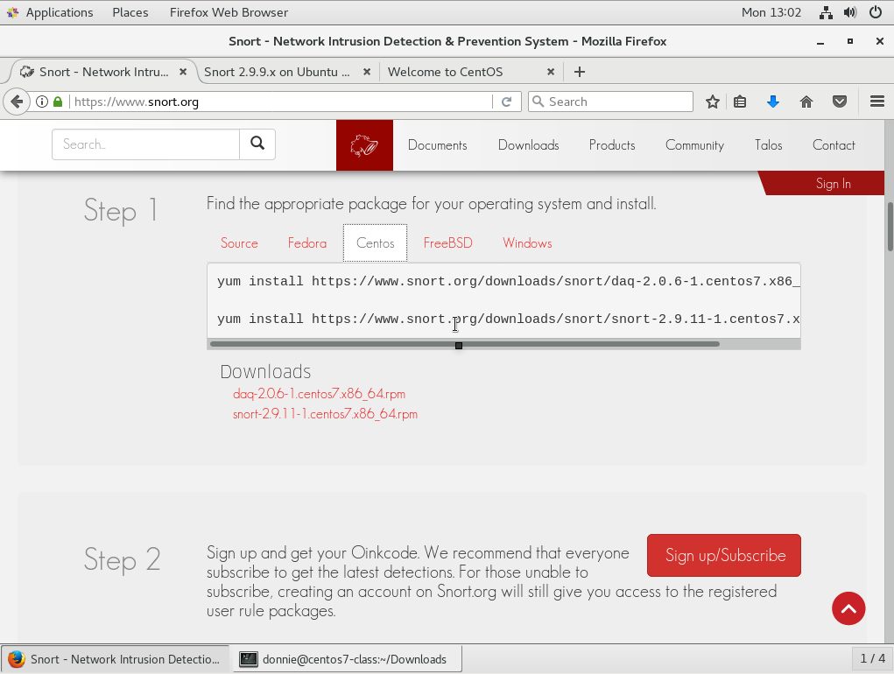The width and height of the screenshot is (894, 674).
Task: Open the site information (i) icon
Action: click(x=42, y=102)
